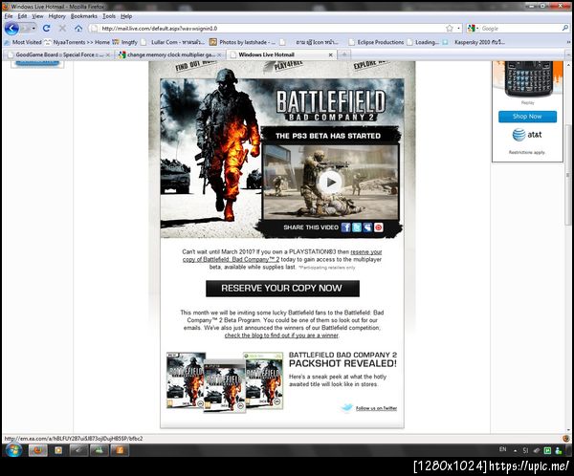
Task: Open NyaaTorrents Home bookmark
Action: (x=77, y=42)
